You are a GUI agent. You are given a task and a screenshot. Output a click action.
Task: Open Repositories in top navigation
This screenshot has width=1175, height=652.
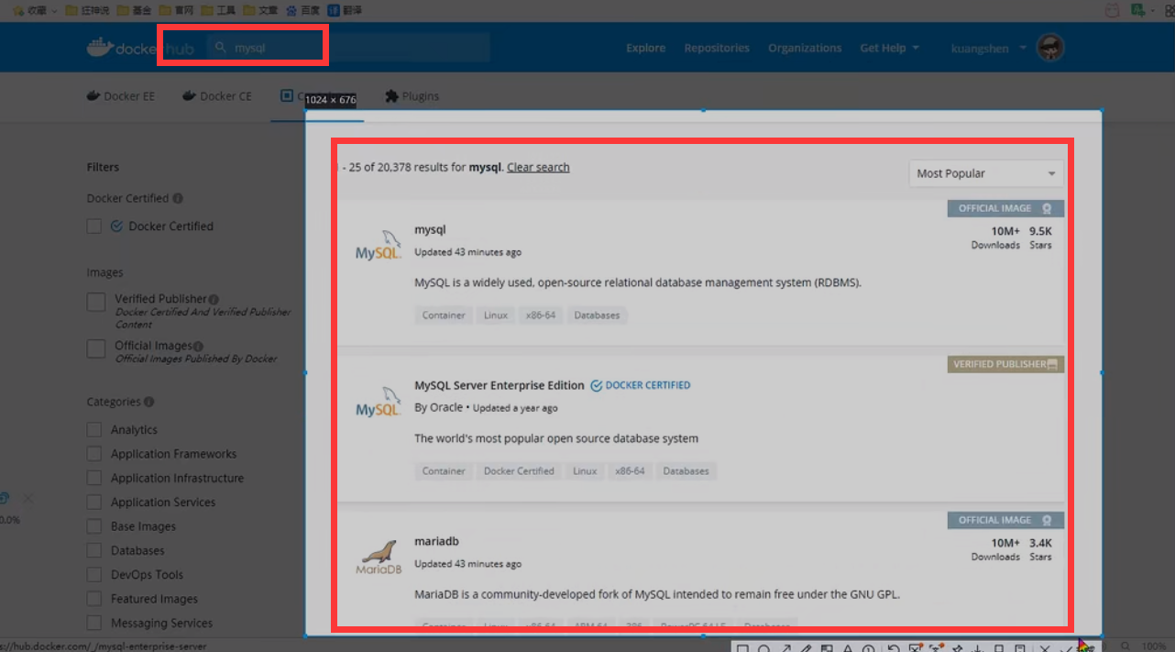click(717, 48)
